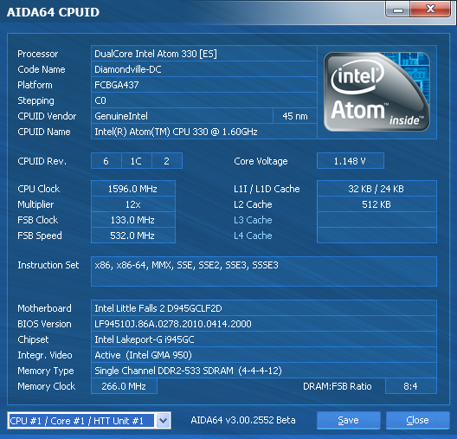The height and width of the screenshot is (439, 457).
Task: Close the AIDA64 CPUID panel via Close button
Action: pos(417,420)
